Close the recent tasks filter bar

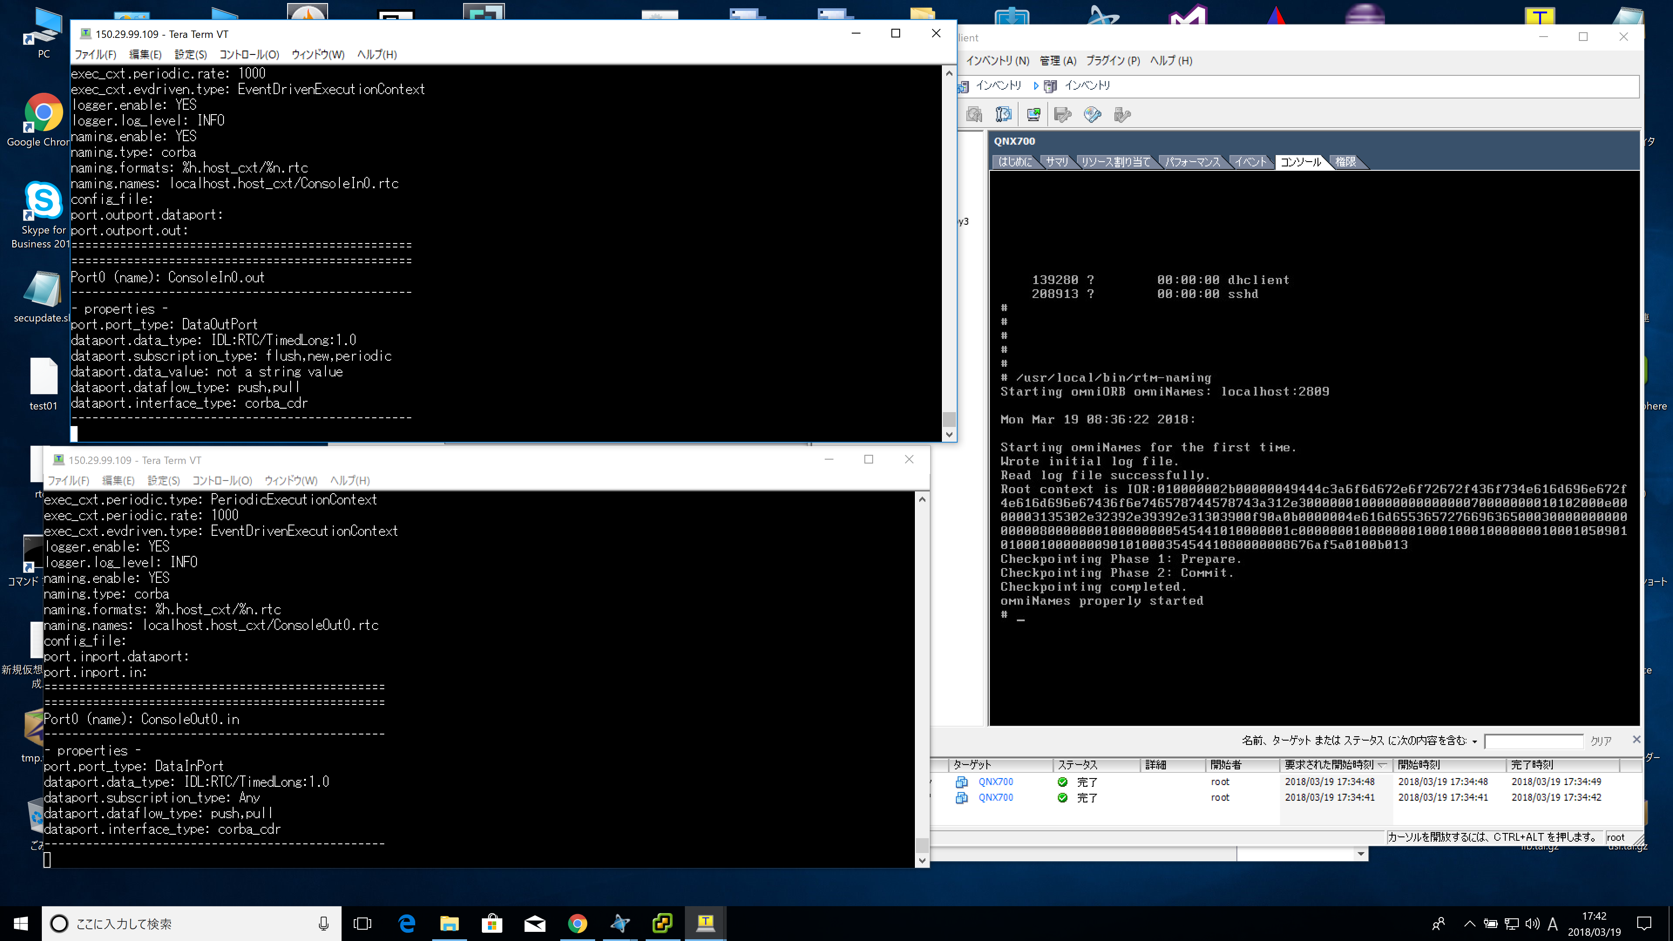(1637, 740)
